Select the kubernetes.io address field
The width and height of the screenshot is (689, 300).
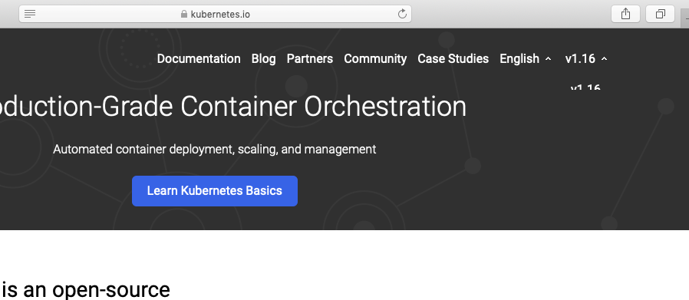point(215,14)
